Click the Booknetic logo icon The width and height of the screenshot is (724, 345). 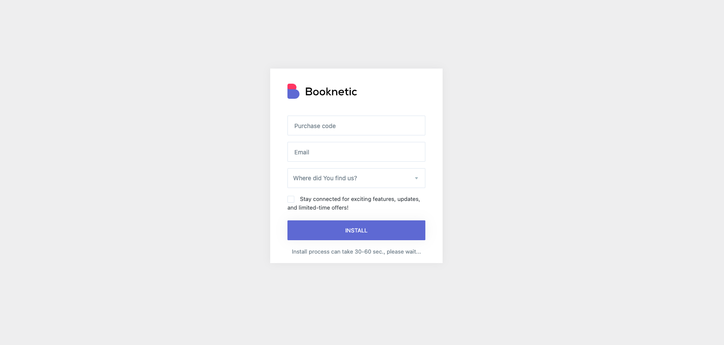click(x=293, y=91)
